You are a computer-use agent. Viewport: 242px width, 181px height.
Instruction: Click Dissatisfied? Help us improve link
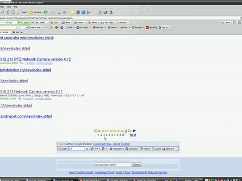(x=149, y=172)
